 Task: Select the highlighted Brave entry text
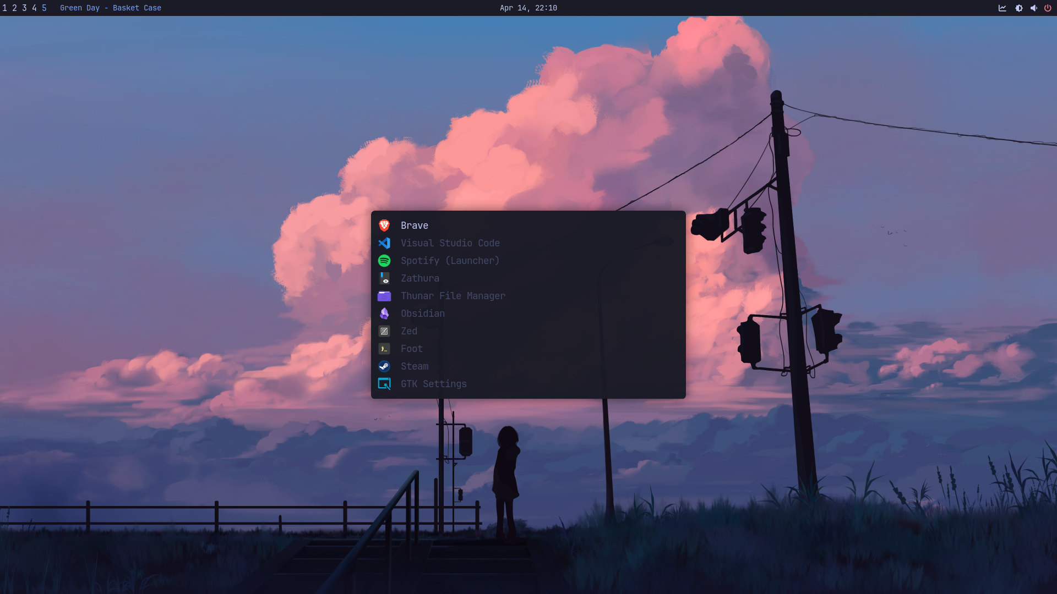pos(415,226)
